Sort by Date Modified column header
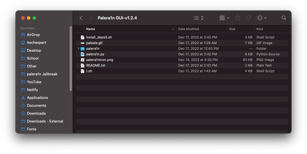This screenshot has height=154, width=307. tap(188, 29)
